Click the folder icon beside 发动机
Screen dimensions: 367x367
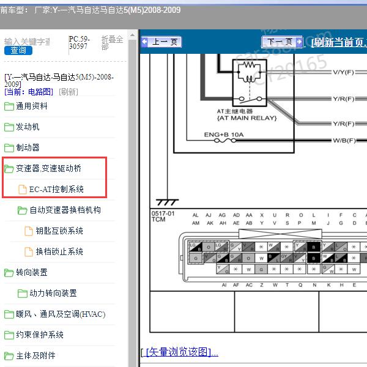[9, 127]
